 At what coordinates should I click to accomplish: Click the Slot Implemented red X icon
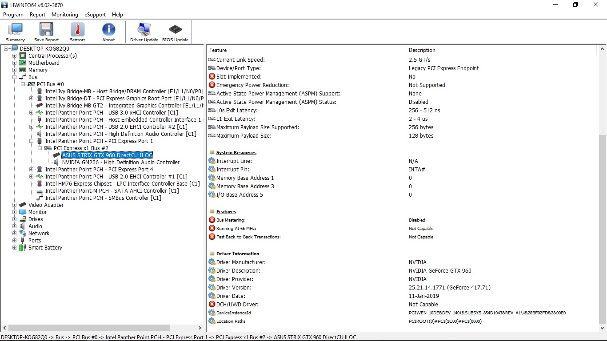click(212, 77)
